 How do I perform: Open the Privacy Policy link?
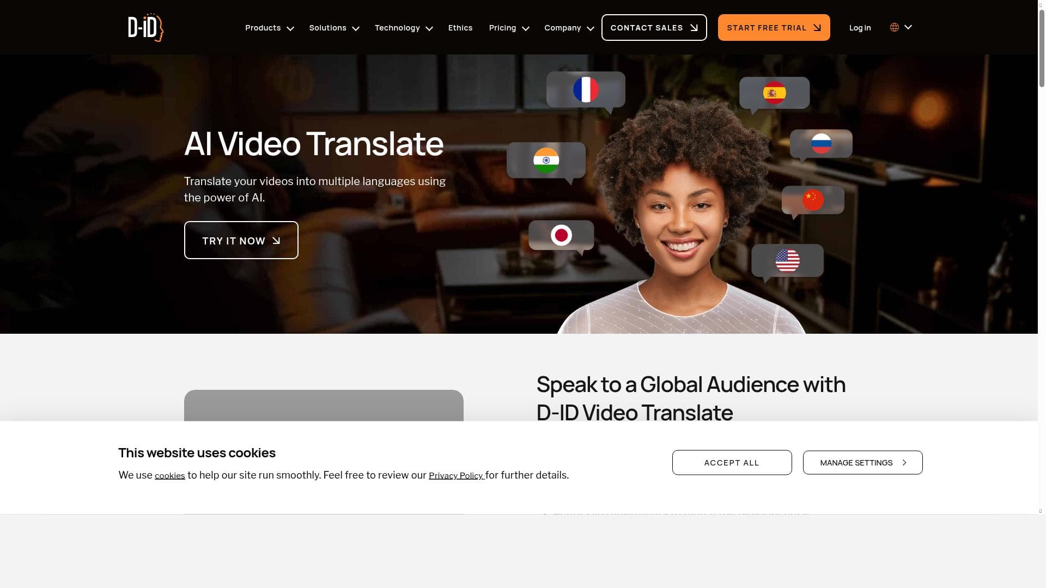[x=456, y=476]
